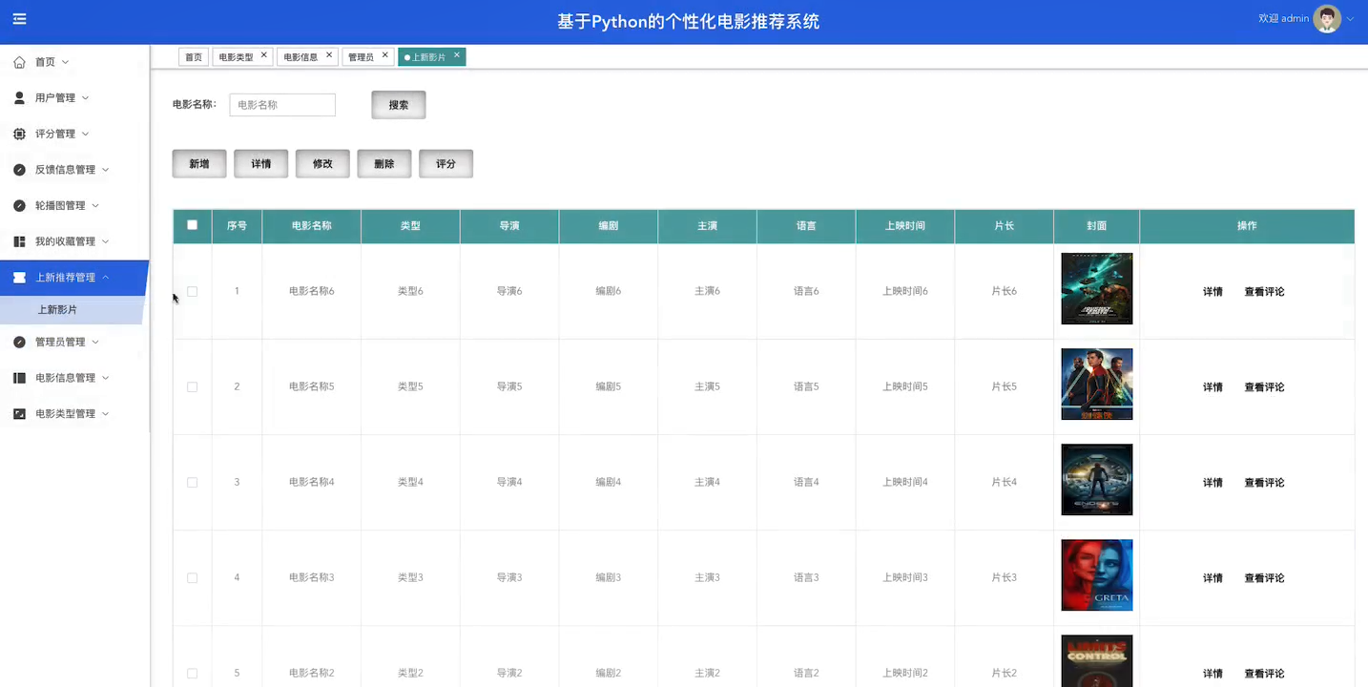Close the 电影类型 tab
The width and height of the screenshot is (1368, 687).
pyautogui.click(x=264, y=55)
